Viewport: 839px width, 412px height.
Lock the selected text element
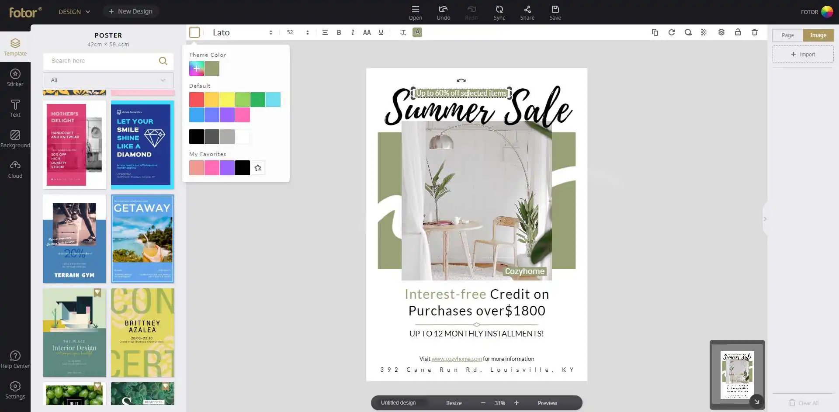click(738, 32)
